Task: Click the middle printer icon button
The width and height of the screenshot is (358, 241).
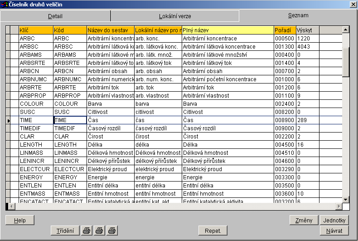Action: click(99, 231)
